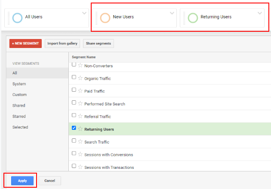The image size is (271, 189).
Task: Star the Referral Traffic segment
Action: tap(80, 116)
